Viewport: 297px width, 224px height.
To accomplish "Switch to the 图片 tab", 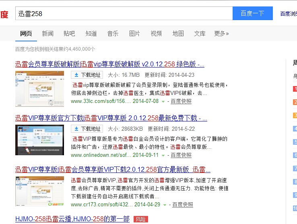I will click(x=134, y=34).
